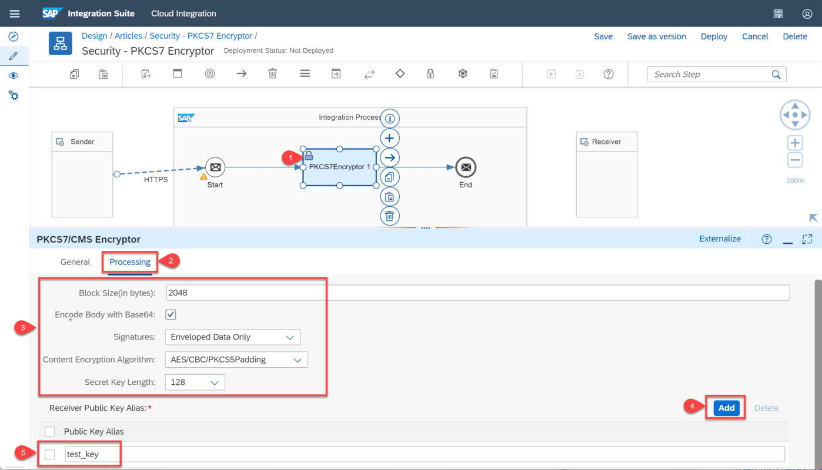Click the trash speed button below the step
The width and height of the screenshot is (822, 470).
[x=389, y=216]
